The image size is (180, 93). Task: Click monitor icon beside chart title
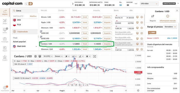point(40,56)
